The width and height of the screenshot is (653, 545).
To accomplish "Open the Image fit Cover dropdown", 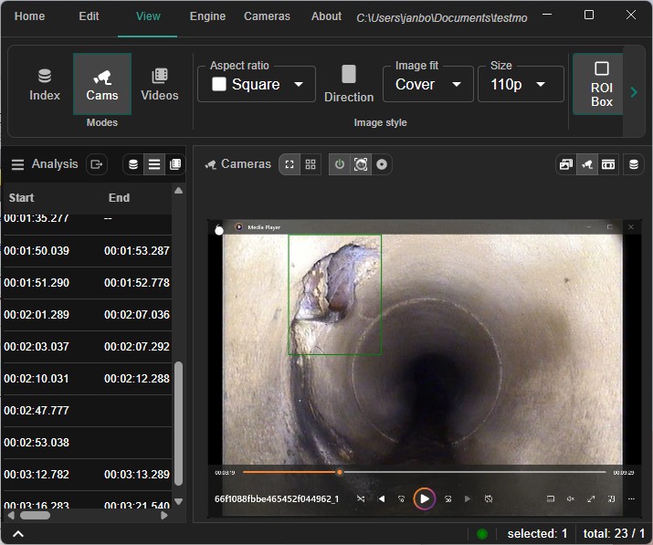I will (x=427, y=84).
